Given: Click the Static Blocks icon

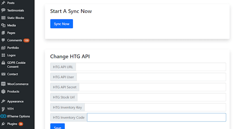Looking at the screenshot, I should click(3, 18).
